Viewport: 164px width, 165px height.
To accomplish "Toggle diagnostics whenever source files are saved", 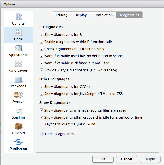I will (x=41, y=110).
